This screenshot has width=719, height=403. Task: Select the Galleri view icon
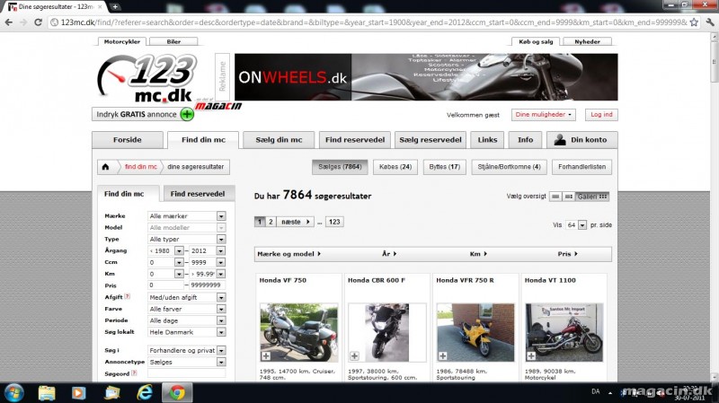pos(592,197)
